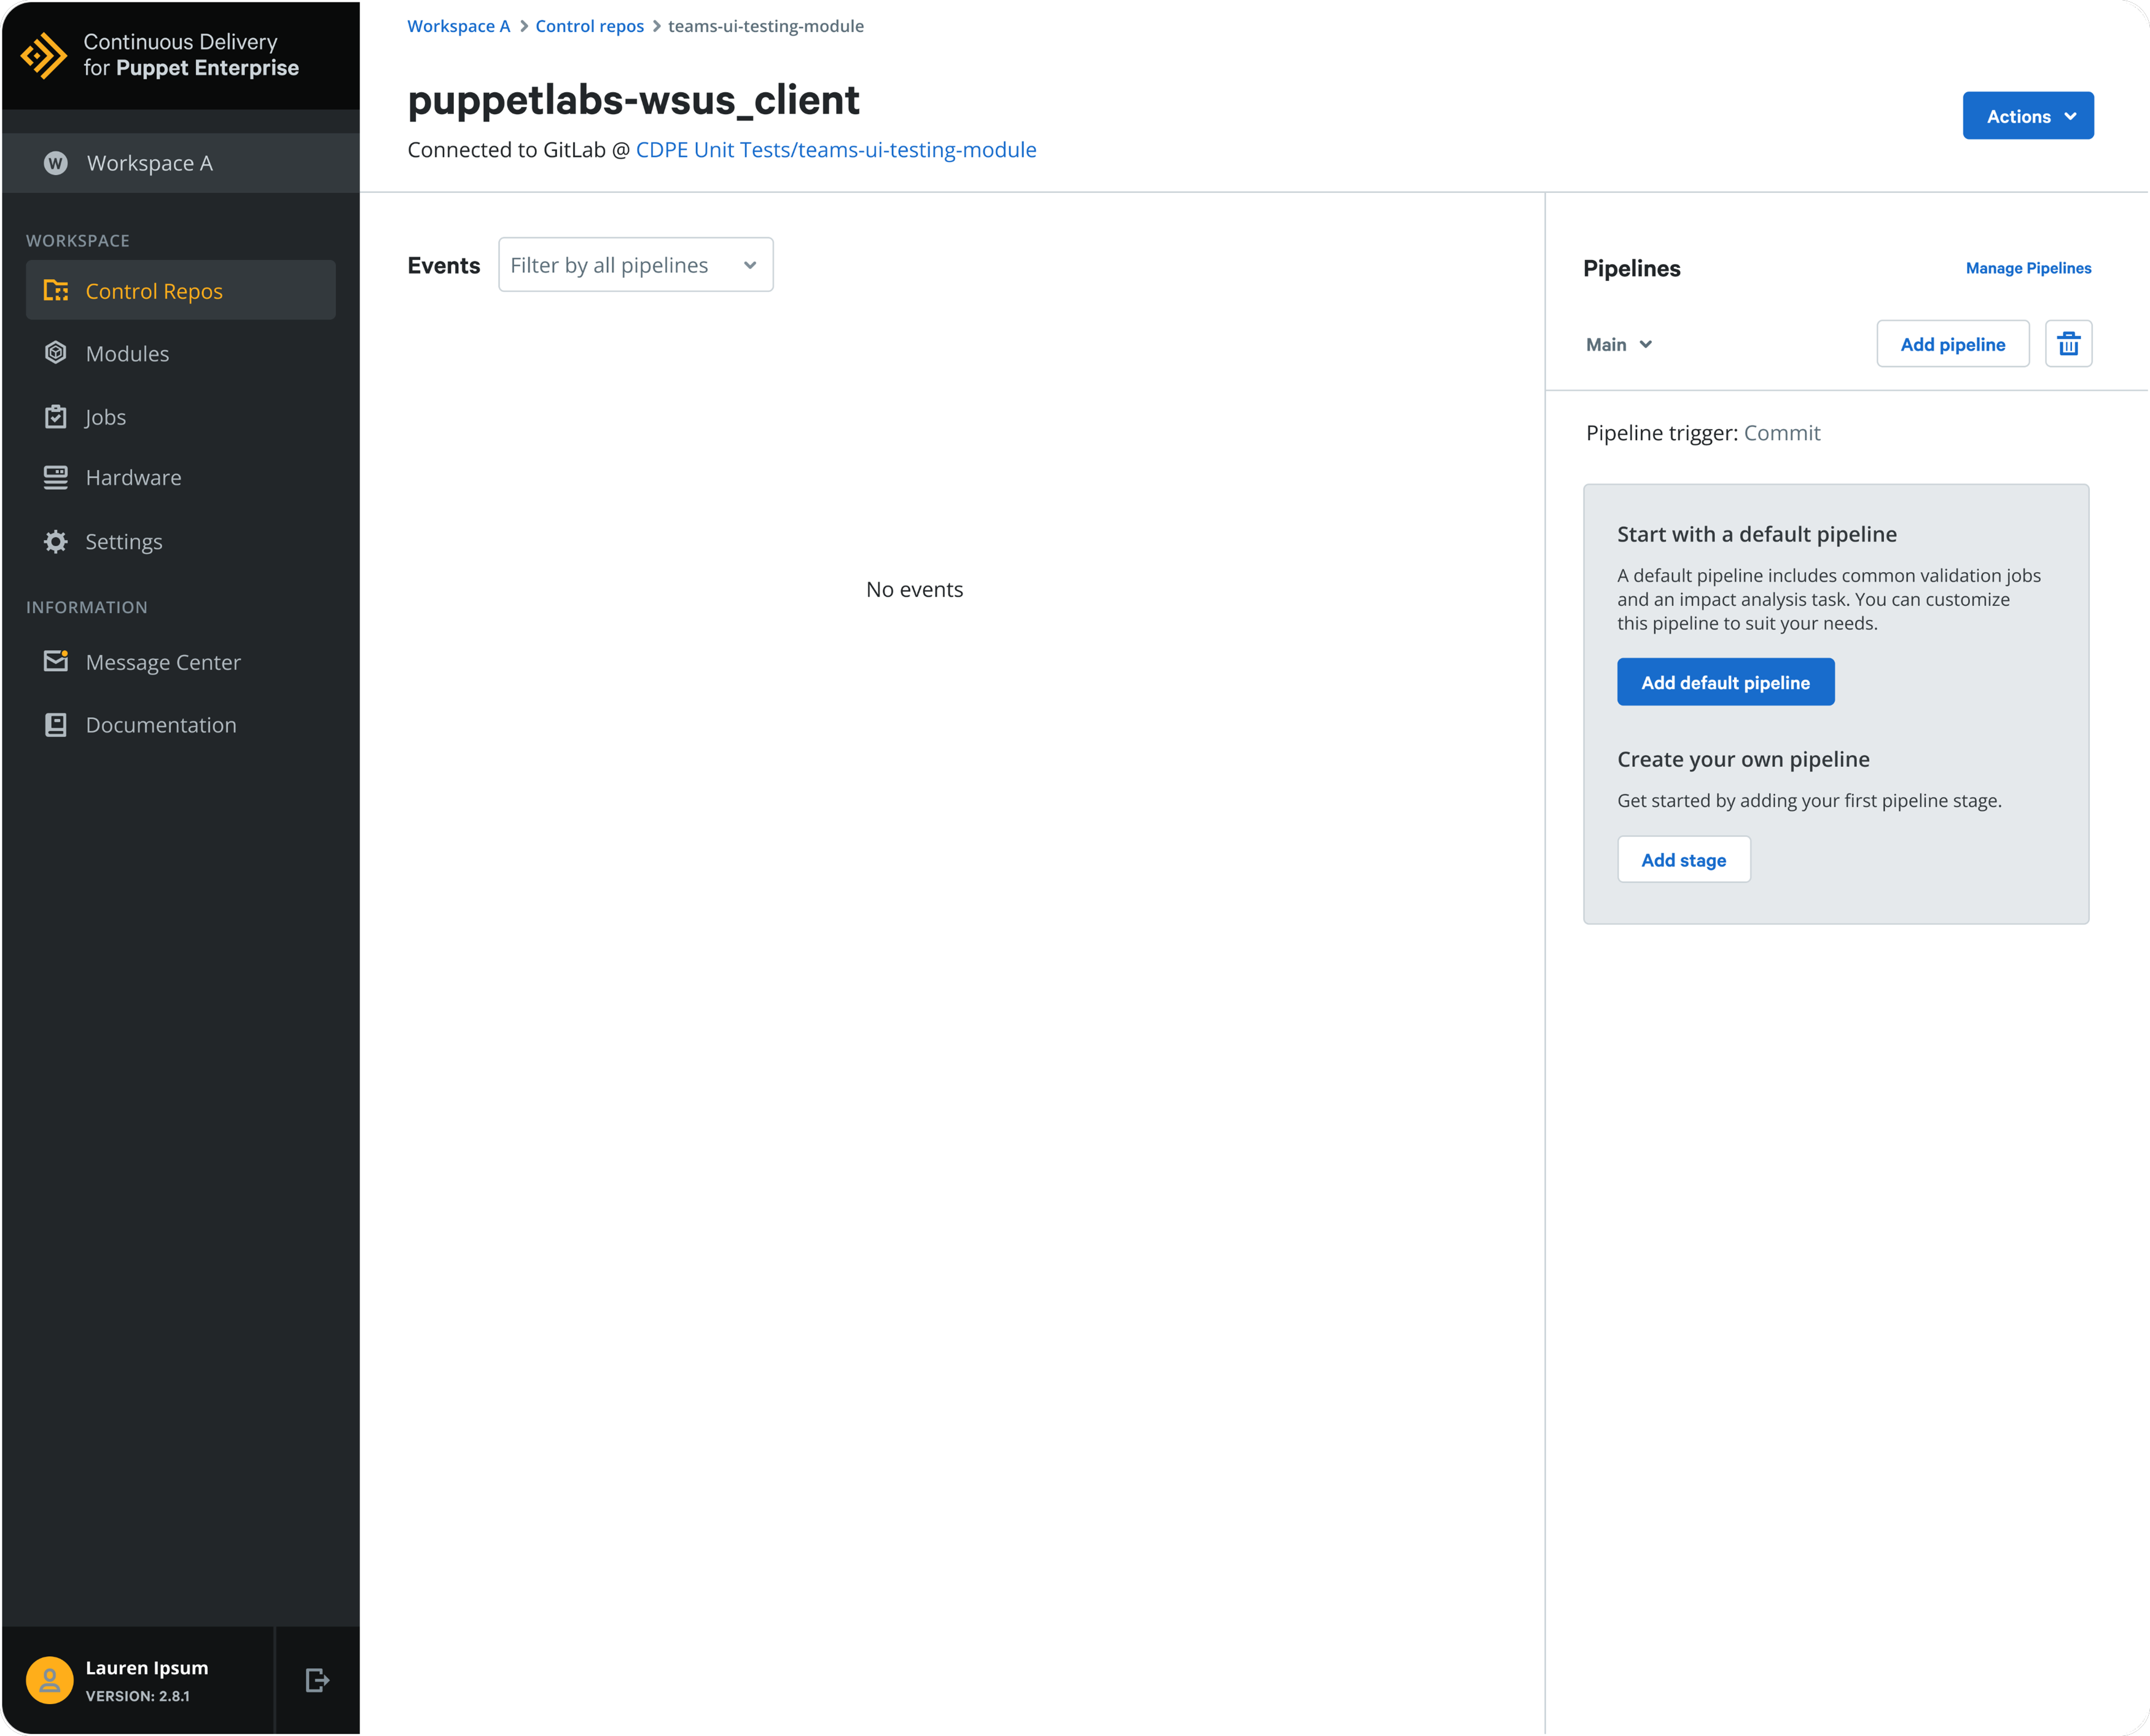2150x1736 pixels.
Task: Open the Actions dropdown menu
Action: click(x=2026, y=115)
